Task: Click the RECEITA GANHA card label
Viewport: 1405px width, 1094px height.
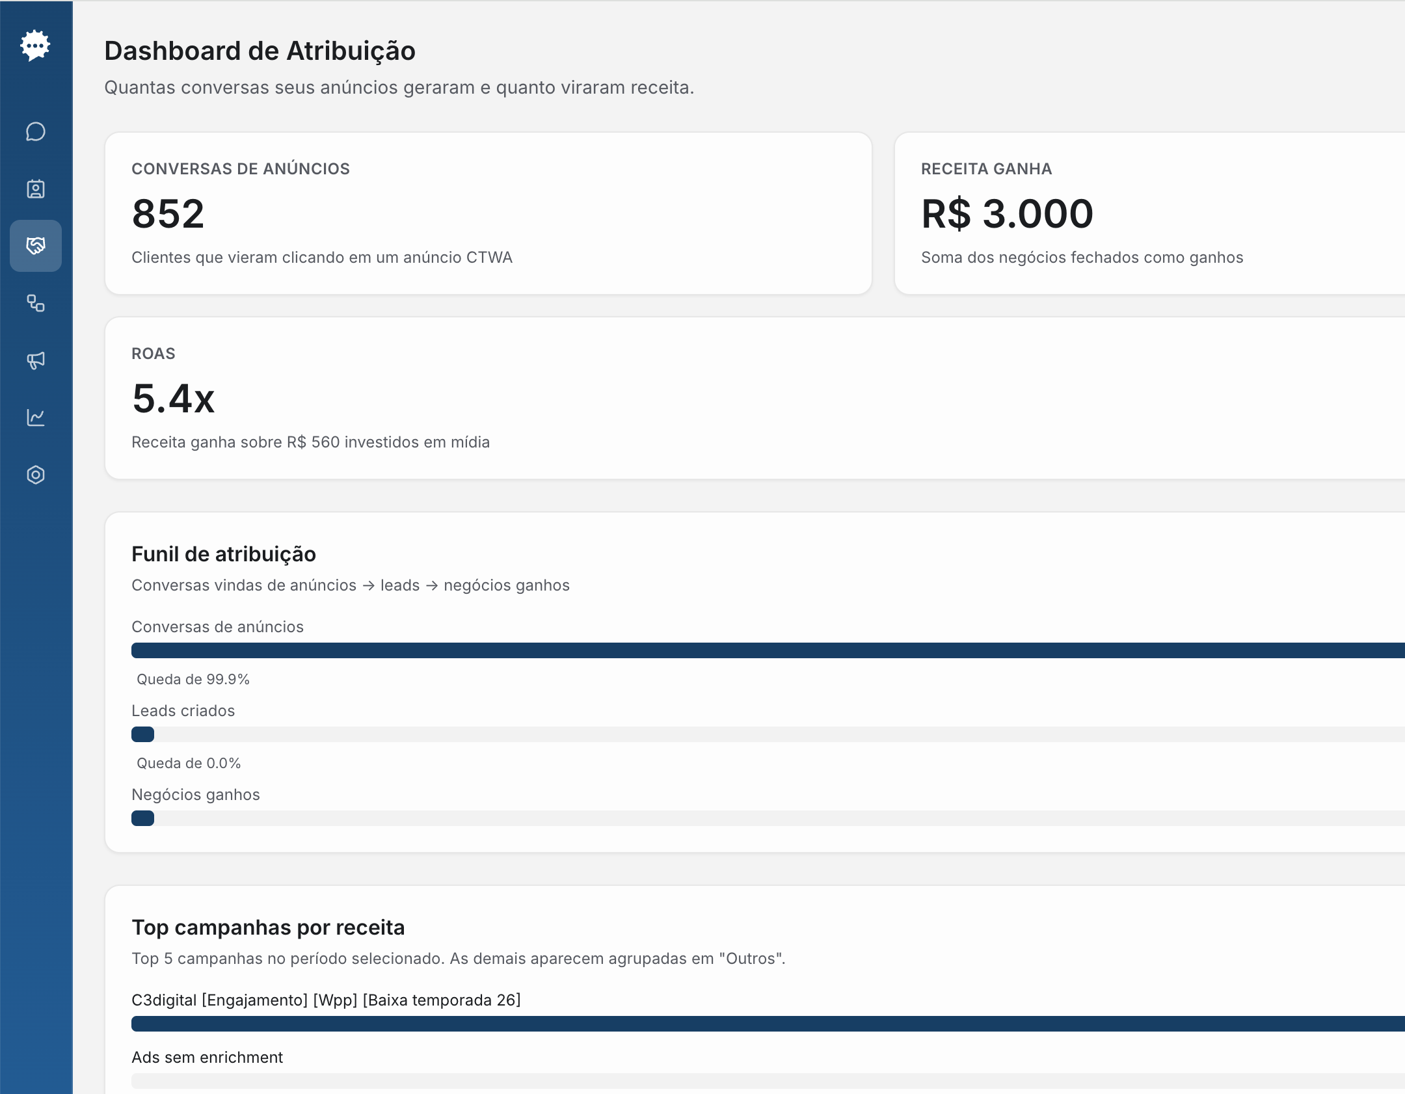Action: (x=986, y=169)
